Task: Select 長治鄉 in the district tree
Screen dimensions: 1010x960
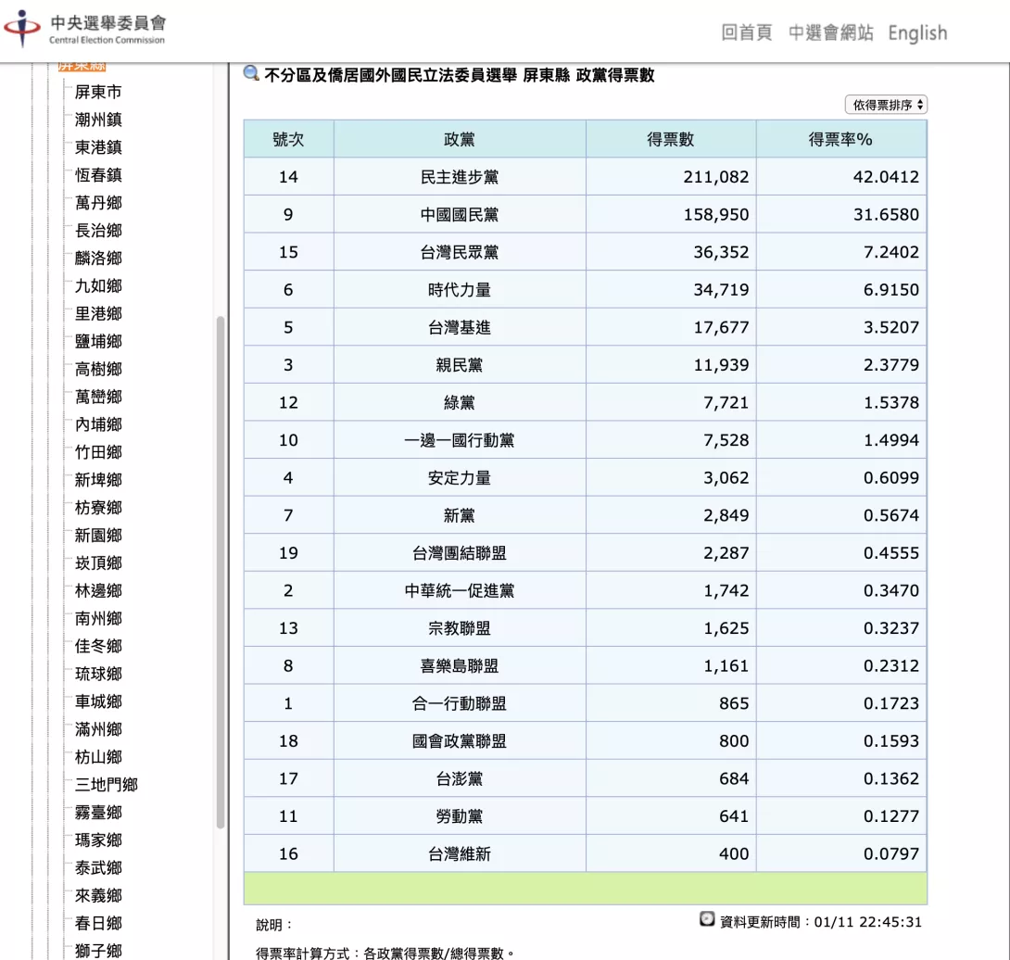Action: pos(98,231)
